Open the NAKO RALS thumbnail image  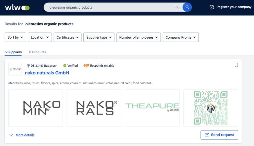click(x=94, y=108)
